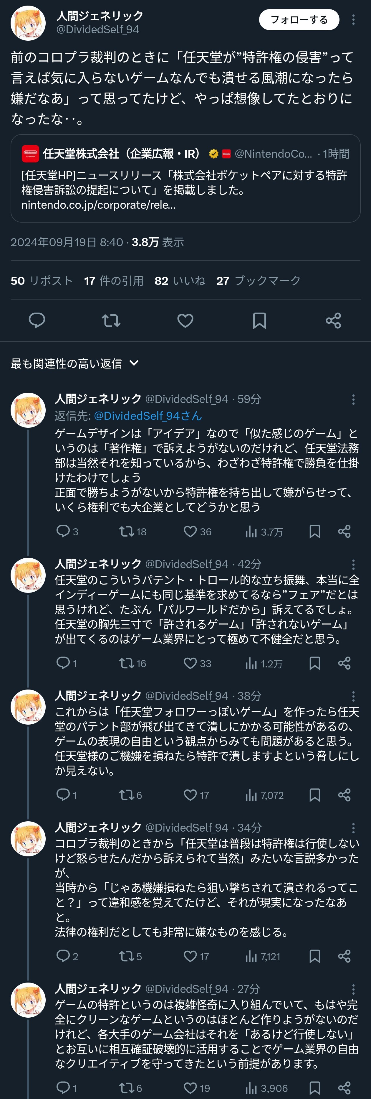Reply to the 34分 post with 2 comments
This screenshot has height=1099, width=371.
(63, 957)
